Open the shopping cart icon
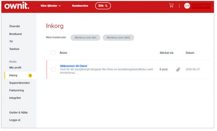Viewport: 217px width, 131px height. (x=171, y=5)
